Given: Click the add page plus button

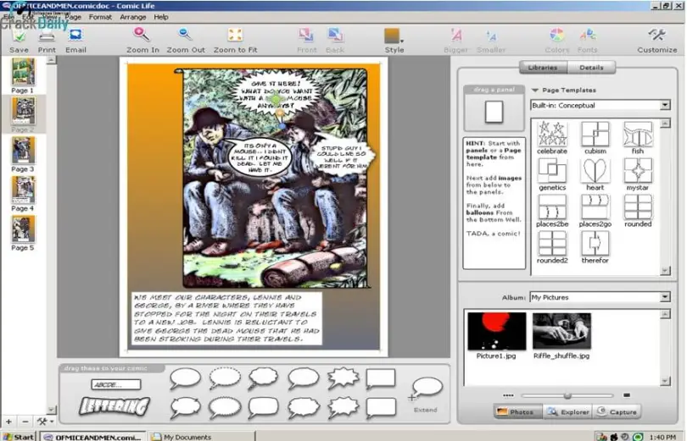Looking at the screenshot, I should [x=8, y=422].
